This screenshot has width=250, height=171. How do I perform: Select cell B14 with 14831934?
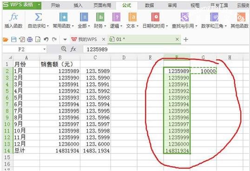click(60, 151)
